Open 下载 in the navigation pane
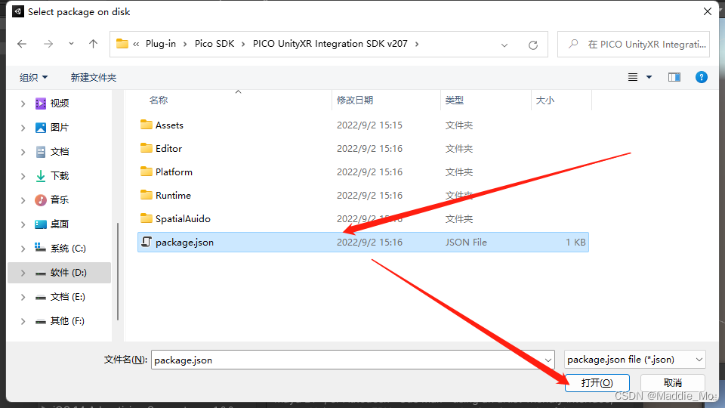725x408 pixels. click(59, 176)
